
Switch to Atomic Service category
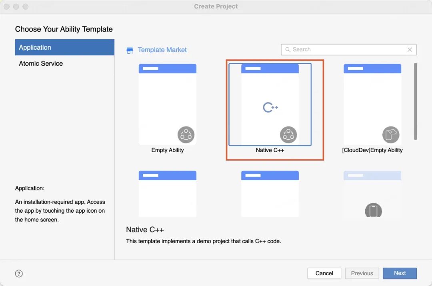(65, 63)
